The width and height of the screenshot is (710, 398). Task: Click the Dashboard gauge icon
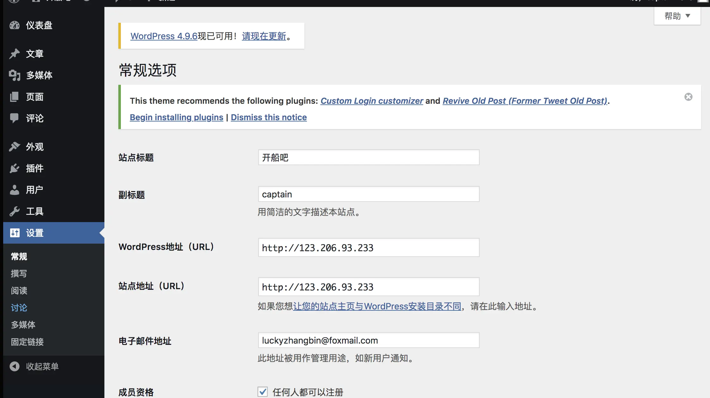[15, 25]
